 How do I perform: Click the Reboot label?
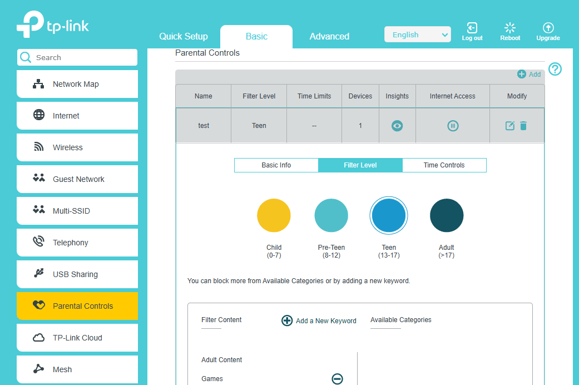coord(510,38)
